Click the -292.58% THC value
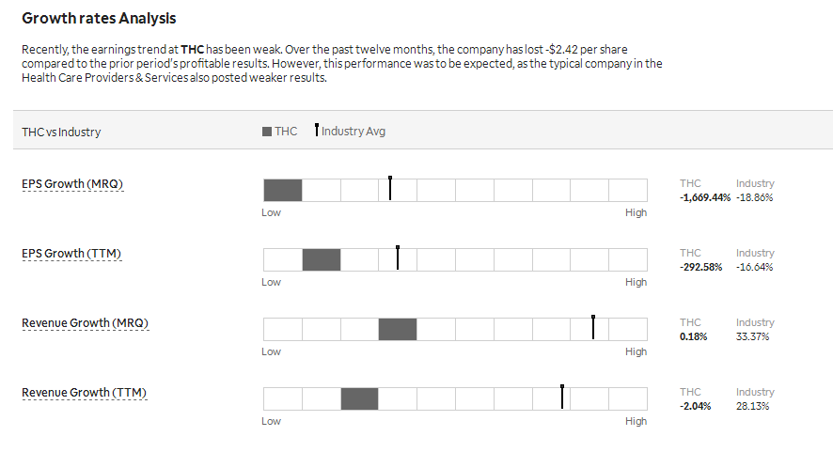833x452 pixels. pyautogui.click(x=700, y=267)
